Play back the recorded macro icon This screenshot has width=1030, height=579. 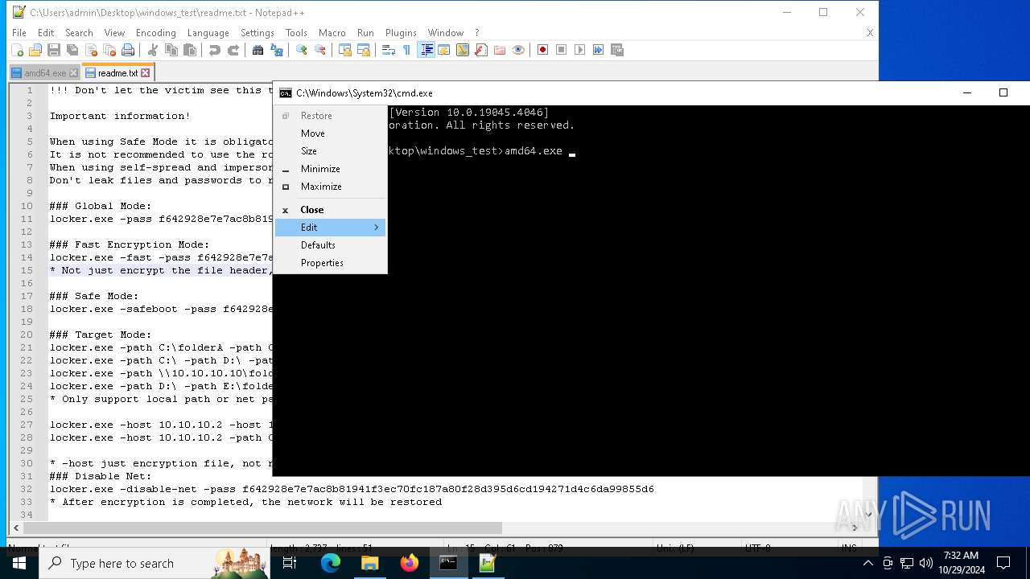tap(580, 50)
